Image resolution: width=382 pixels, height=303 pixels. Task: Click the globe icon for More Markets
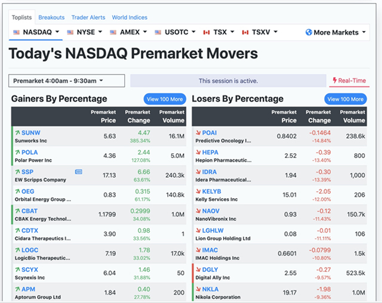click(309, 32)
